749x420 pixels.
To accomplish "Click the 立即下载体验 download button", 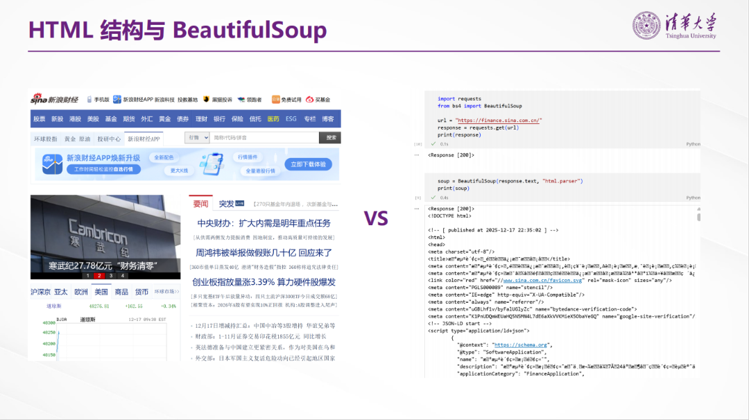I will (308, 164).
